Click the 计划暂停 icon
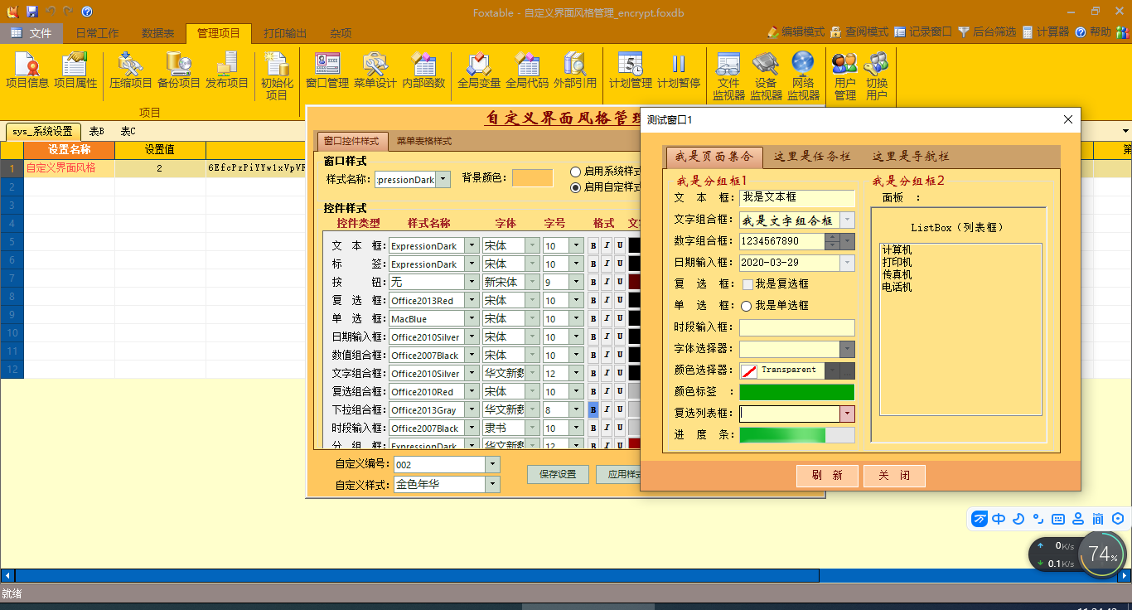This screenshot has height=610, width=1132. tap(679, 70)
